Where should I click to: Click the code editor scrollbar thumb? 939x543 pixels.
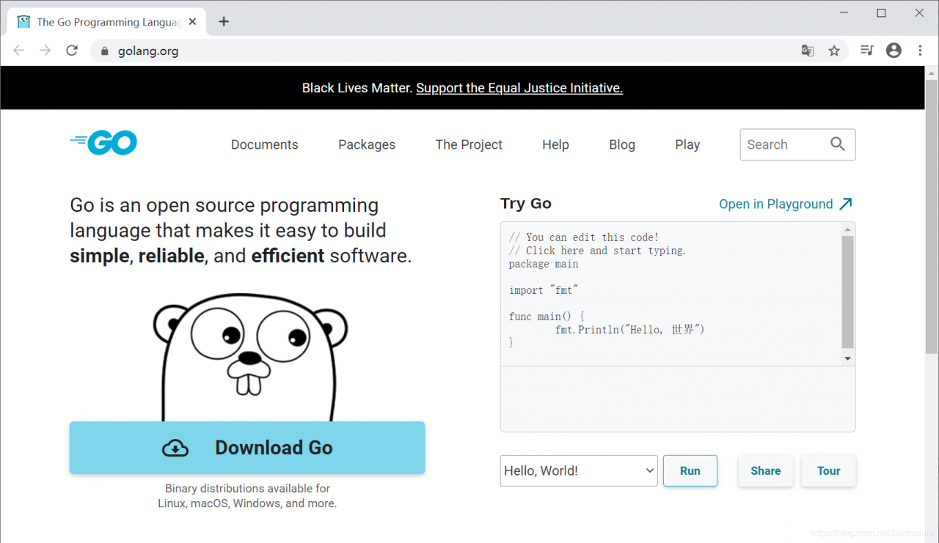coord(848,292)
